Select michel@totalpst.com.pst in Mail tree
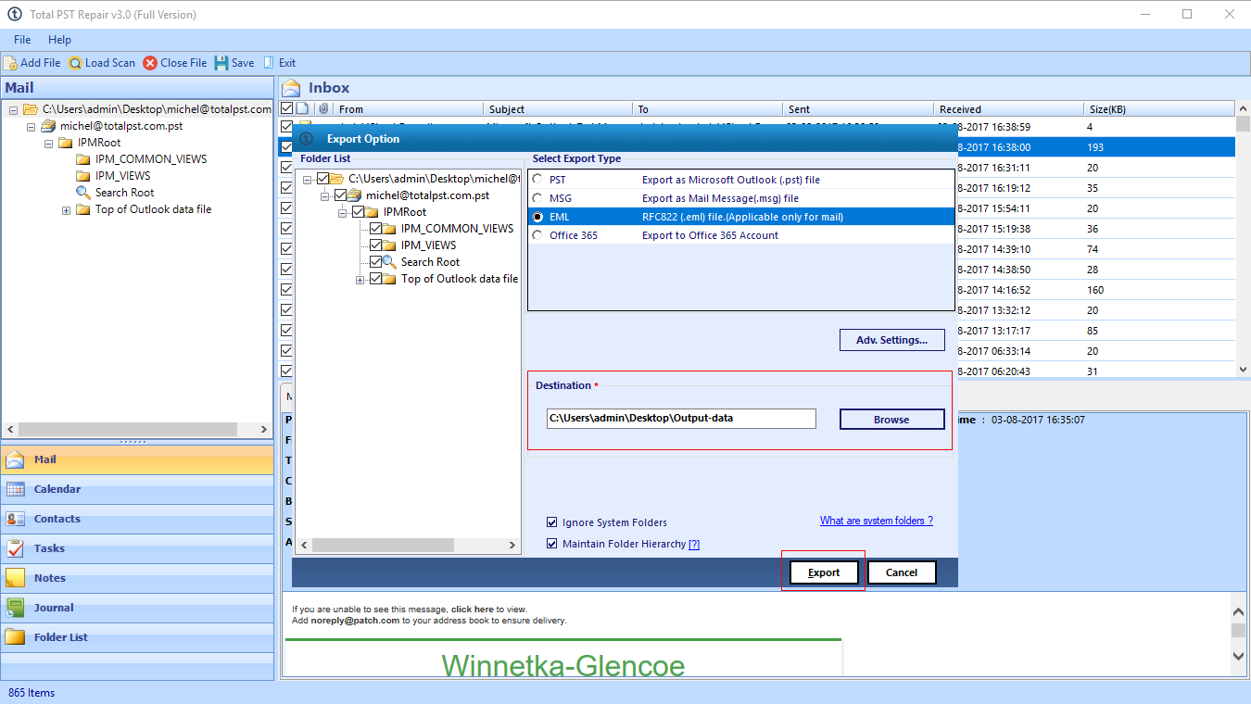Screen dimensions: 1251x704 (x=121, y=126)
